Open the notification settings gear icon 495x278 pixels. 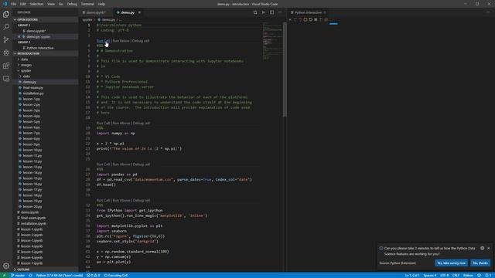click(482, 248)
